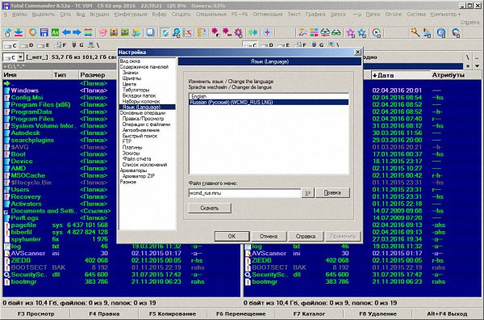Screen dimensions: 484x320
Task: Select 'Program Files (x86)' folder in left panel
Action: pyautogui.click(x=41, y=104)
